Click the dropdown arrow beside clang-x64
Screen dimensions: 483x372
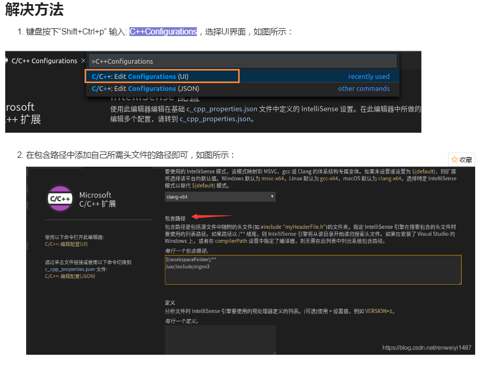click(x=271, y=196)
